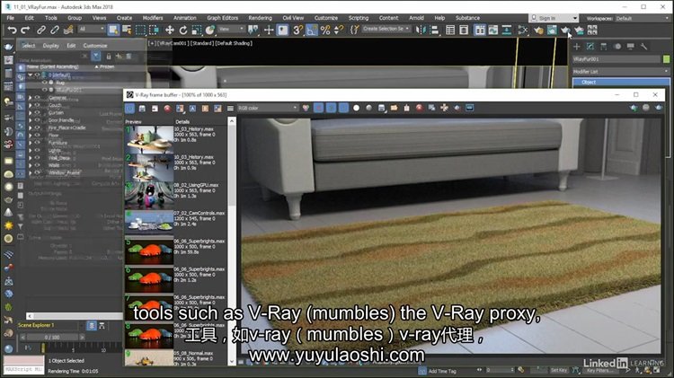
Task: Click the Add Time Tag button
Action: pos(442,371)
